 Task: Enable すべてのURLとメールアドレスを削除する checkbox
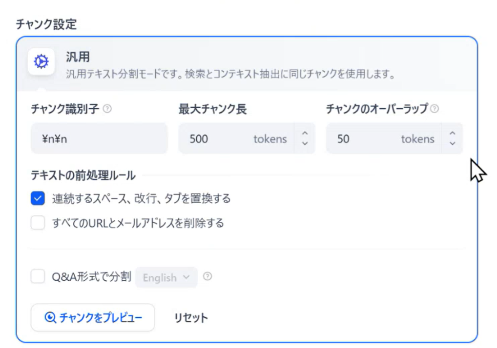point(38,223)
